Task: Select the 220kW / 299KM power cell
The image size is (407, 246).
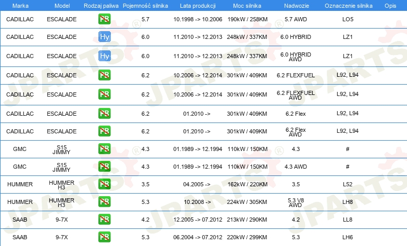Action: point(247,237)
